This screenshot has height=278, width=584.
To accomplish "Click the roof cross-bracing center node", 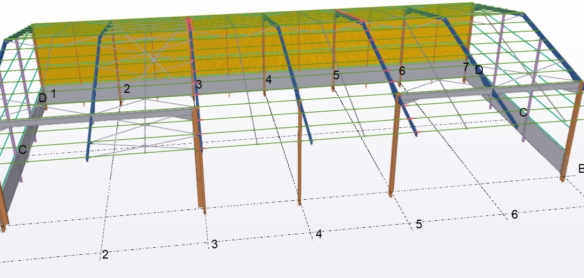I will click(155, 57).
